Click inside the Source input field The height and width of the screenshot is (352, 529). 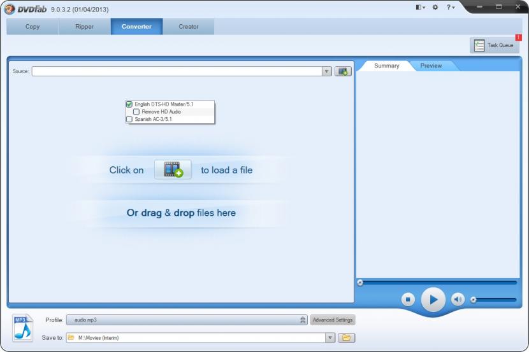coord(177,71)
